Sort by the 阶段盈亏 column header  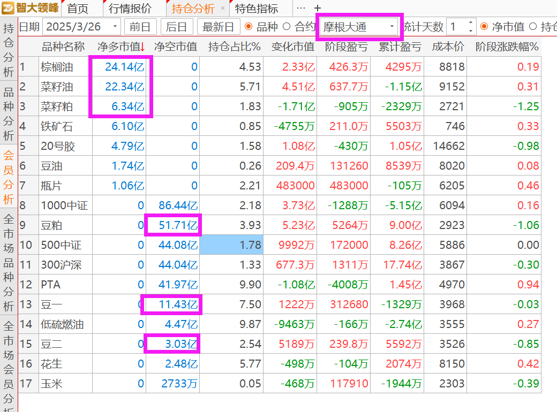tap(347, 47)
